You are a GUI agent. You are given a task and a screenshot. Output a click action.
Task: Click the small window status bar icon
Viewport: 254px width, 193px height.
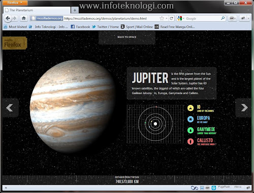tap(202, 188)
